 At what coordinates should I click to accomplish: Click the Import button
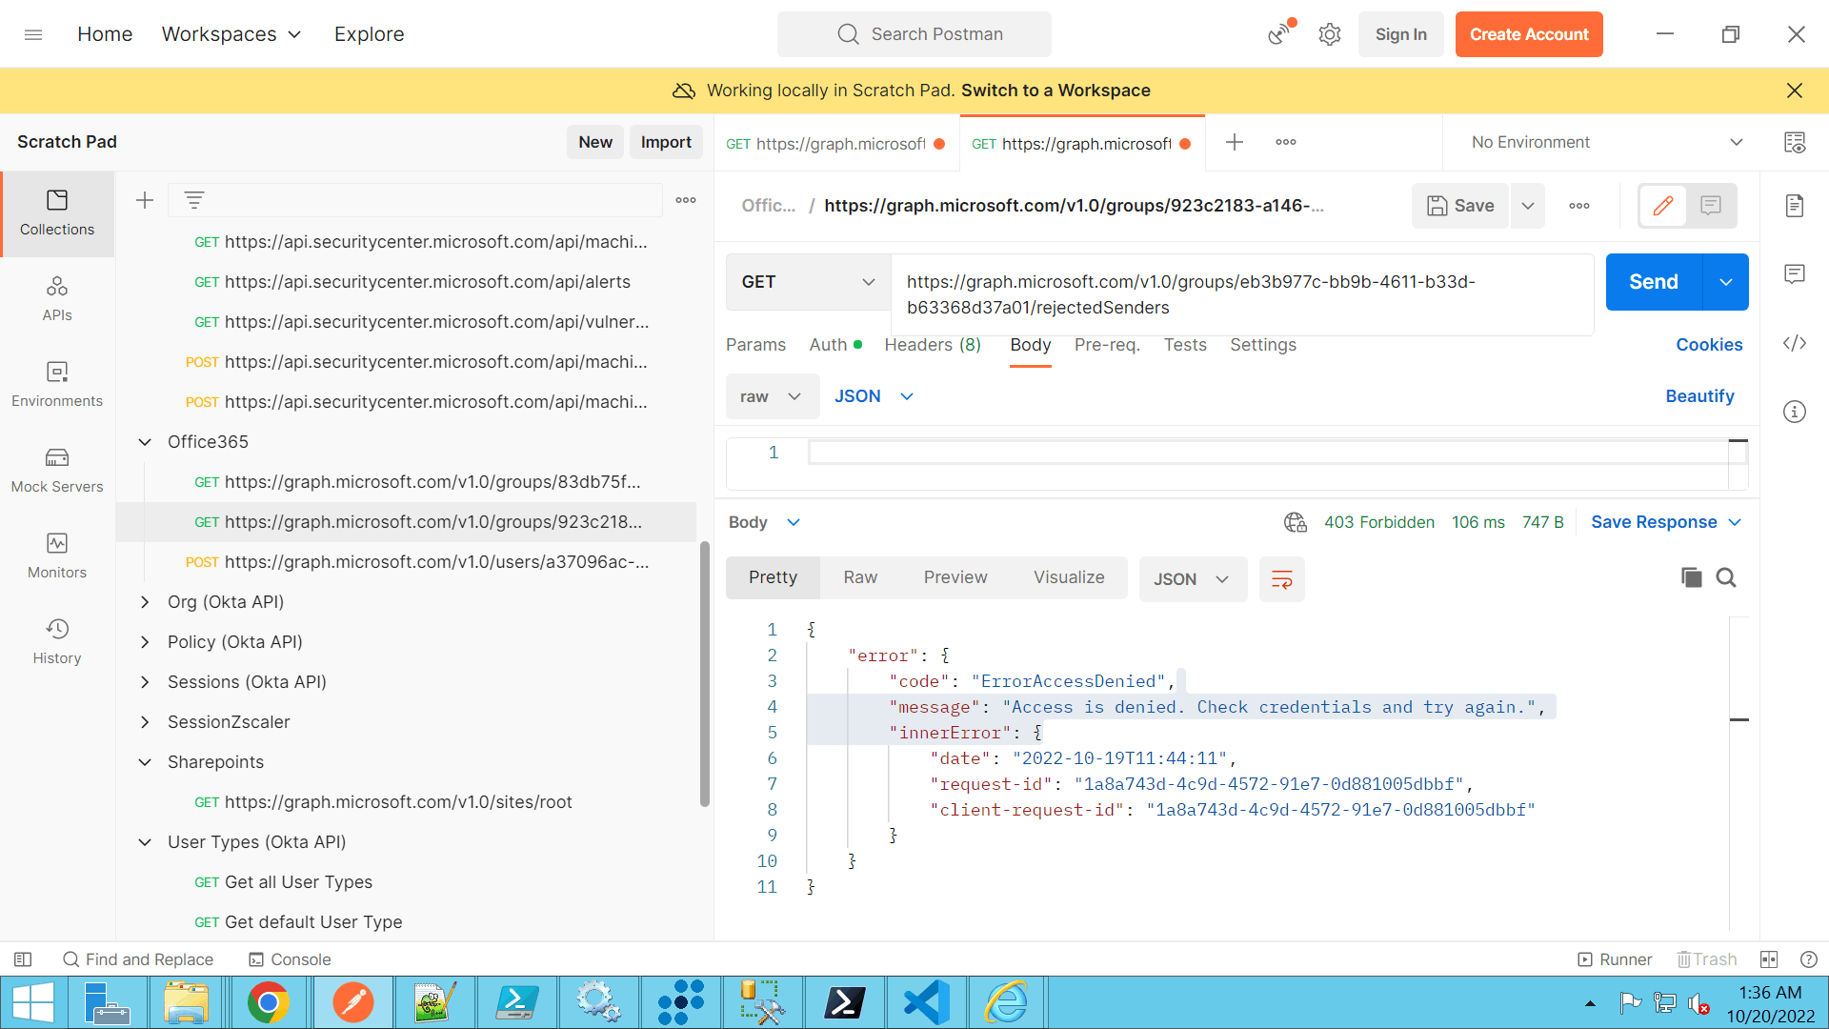click(666, 142)
